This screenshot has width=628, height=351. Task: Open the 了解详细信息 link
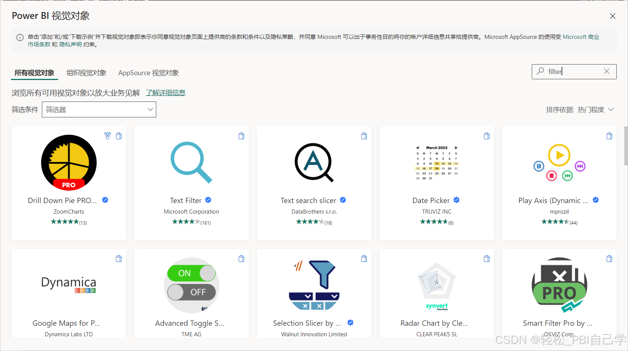166,93
